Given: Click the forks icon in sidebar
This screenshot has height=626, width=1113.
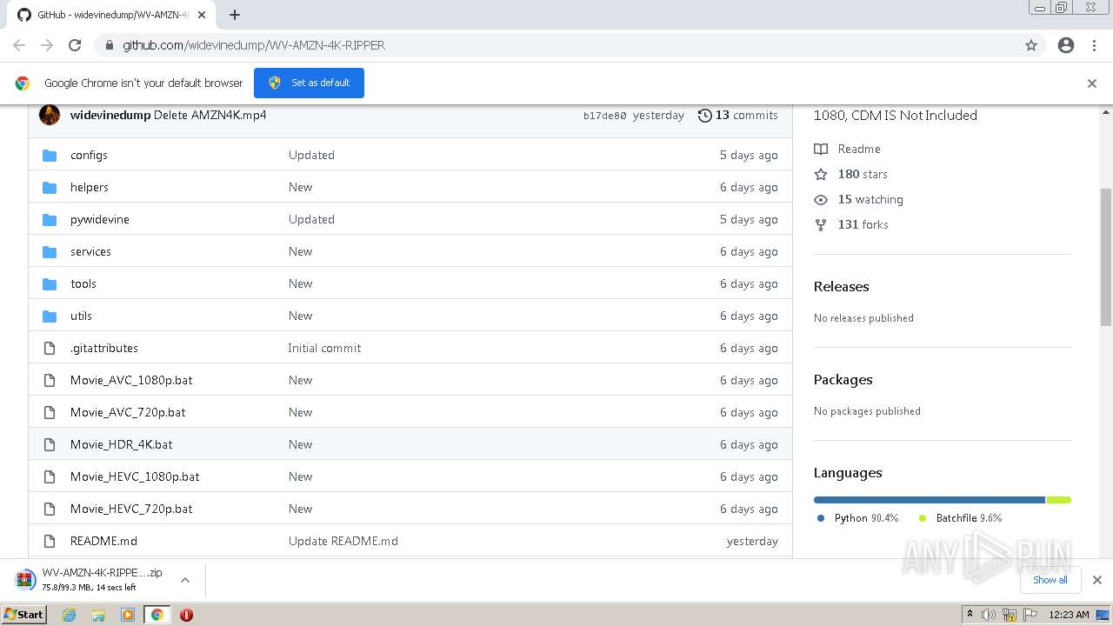Looking at the screenshot, I should (821, 225).
